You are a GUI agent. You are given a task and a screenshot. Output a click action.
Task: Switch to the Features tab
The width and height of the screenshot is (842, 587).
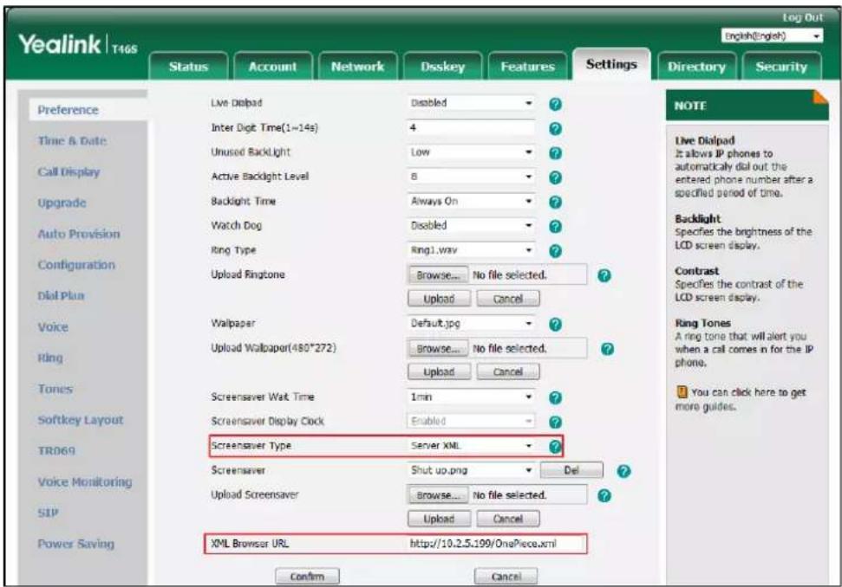point(527,67)
